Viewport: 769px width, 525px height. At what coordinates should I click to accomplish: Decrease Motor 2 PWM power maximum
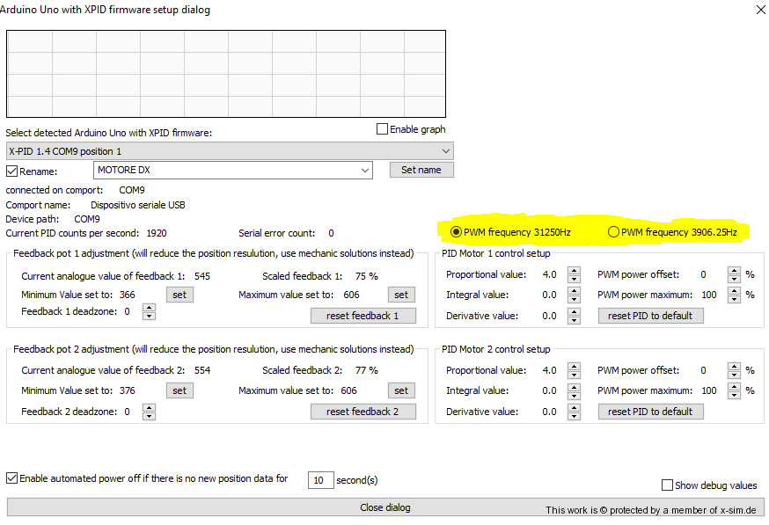[x=735, y=395]
